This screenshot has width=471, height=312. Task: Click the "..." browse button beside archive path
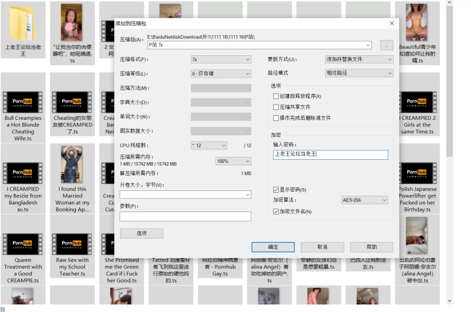[386, 45]
